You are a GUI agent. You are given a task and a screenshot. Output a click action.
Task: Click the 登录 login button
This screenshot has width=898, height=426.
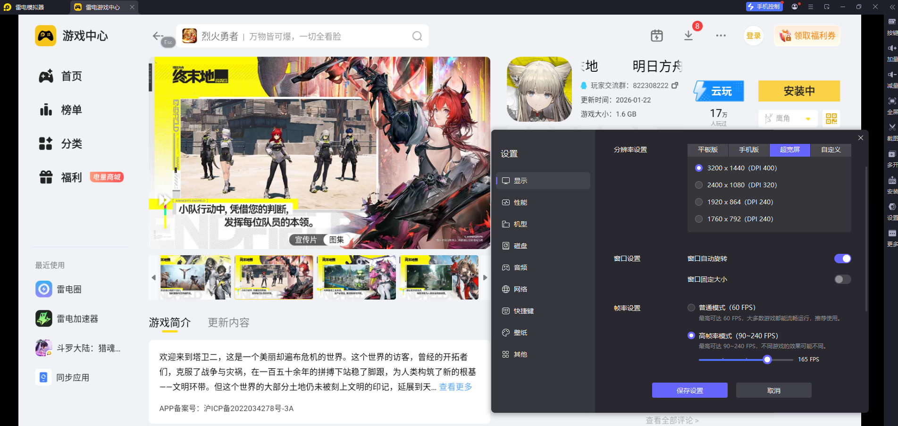pyautogui.click(x=754, y=36)
